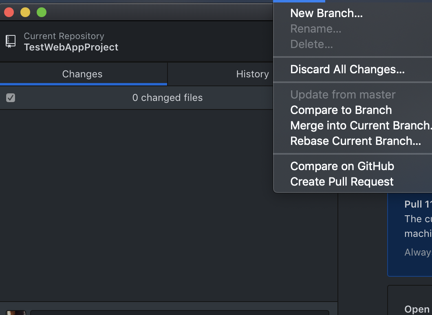Choose Create Pull Request menu item
The height and width of the screenshot is (315, 432).
coord(353,182)
